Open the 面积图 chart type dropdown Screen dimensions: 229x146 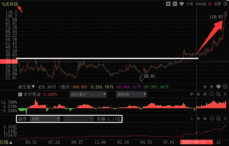tap(131, 94)
